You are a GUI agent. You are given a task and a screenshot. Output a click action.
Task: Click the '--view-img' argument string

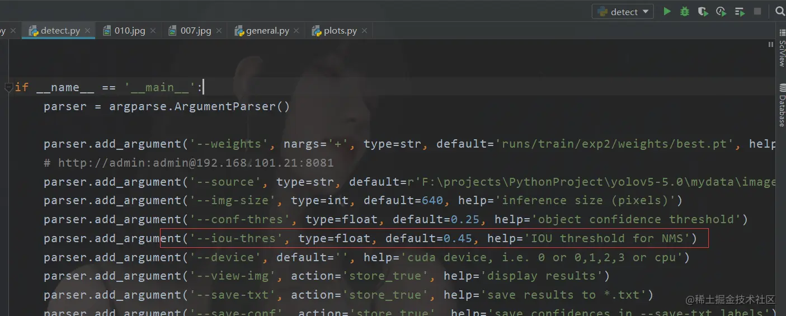[x=233, y=276]
